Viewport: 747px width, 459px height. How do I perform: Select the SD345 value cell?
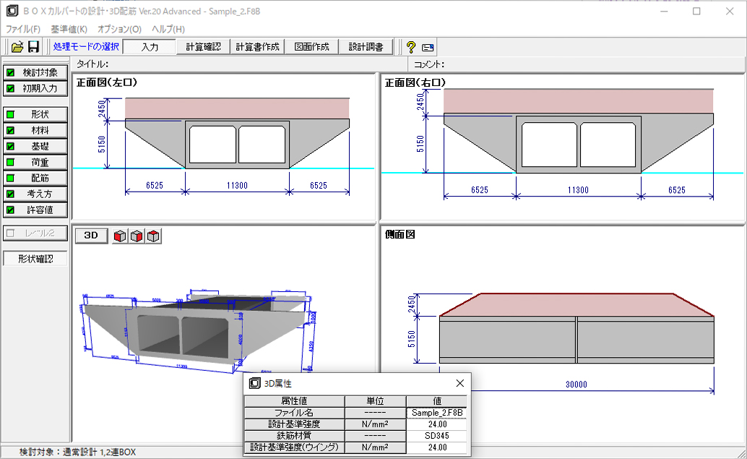437,436
